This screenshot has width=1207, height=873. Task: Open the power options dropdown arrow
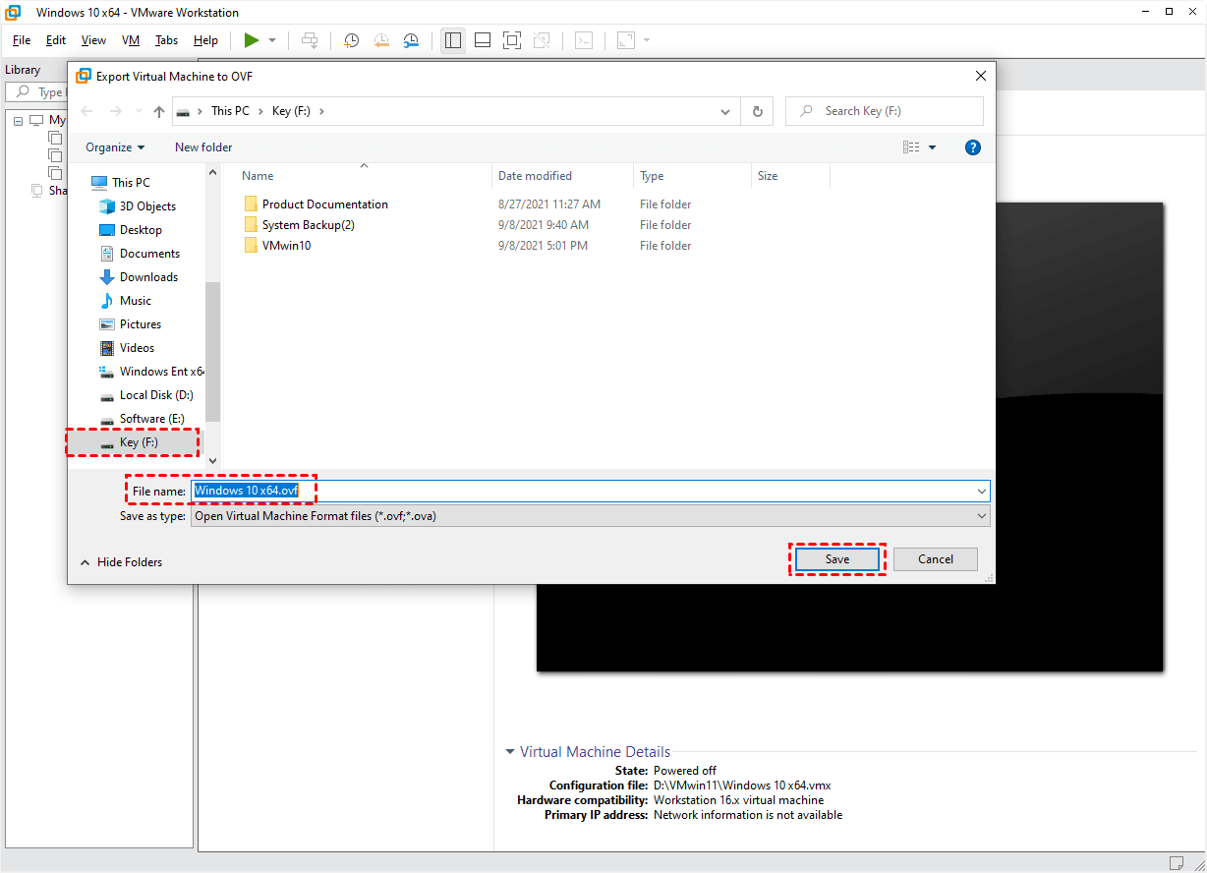[272, 40]
